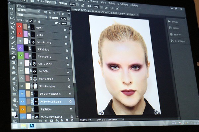Filter layers by type layers
This screenshot has width=199, height=132.
54,13
